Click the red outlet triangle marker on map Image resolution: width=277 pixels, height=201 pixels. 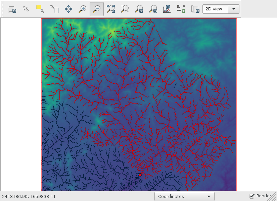coord(140,175)
